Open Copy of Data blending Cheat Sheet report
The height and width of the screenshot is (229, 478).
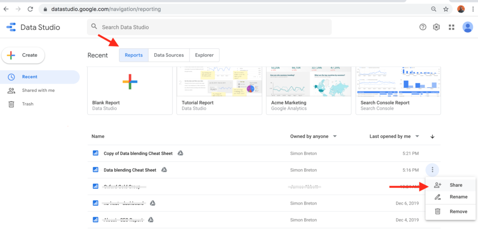point(138,153)
